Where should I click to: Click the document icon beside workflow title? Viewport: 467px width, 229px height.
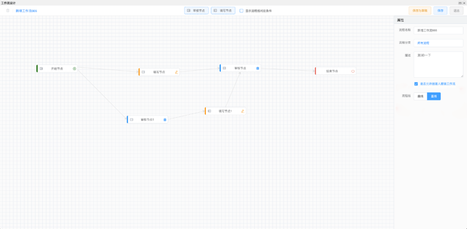[8, 10]
